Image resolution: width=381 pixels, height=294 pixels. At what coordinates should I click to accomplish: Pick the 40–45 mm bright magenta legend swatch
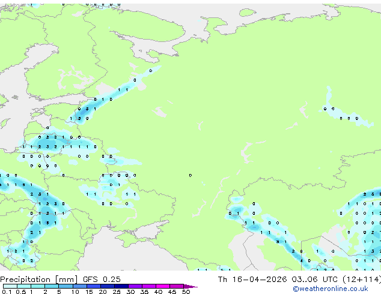(x=163, y=286)
